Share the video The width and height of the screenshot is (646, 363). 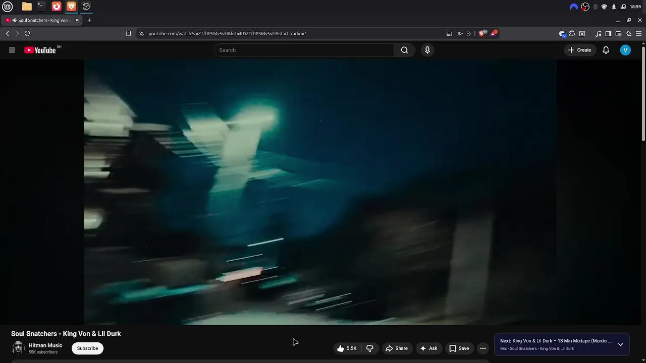pos(397,348)
